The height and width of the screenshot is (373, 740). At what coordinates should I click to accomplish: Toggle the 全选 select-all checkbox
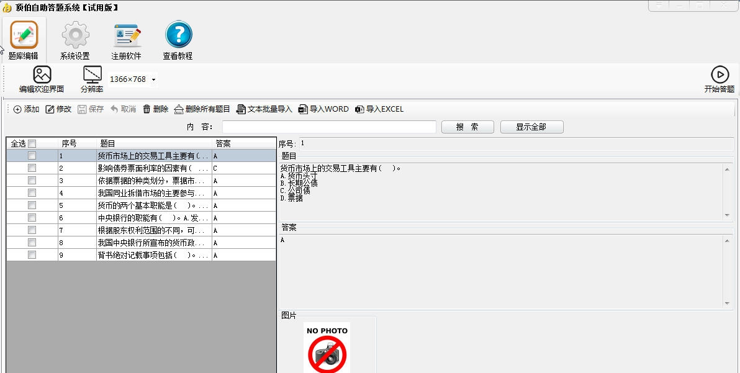[32, 143]
